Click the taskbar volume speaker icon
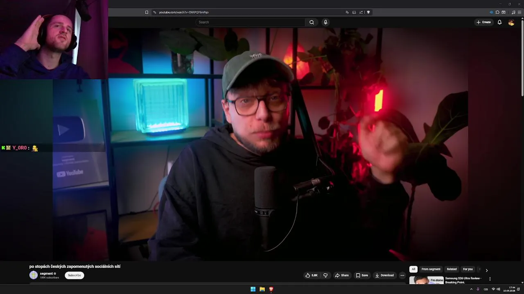The image size is (524, 294). 498,289
